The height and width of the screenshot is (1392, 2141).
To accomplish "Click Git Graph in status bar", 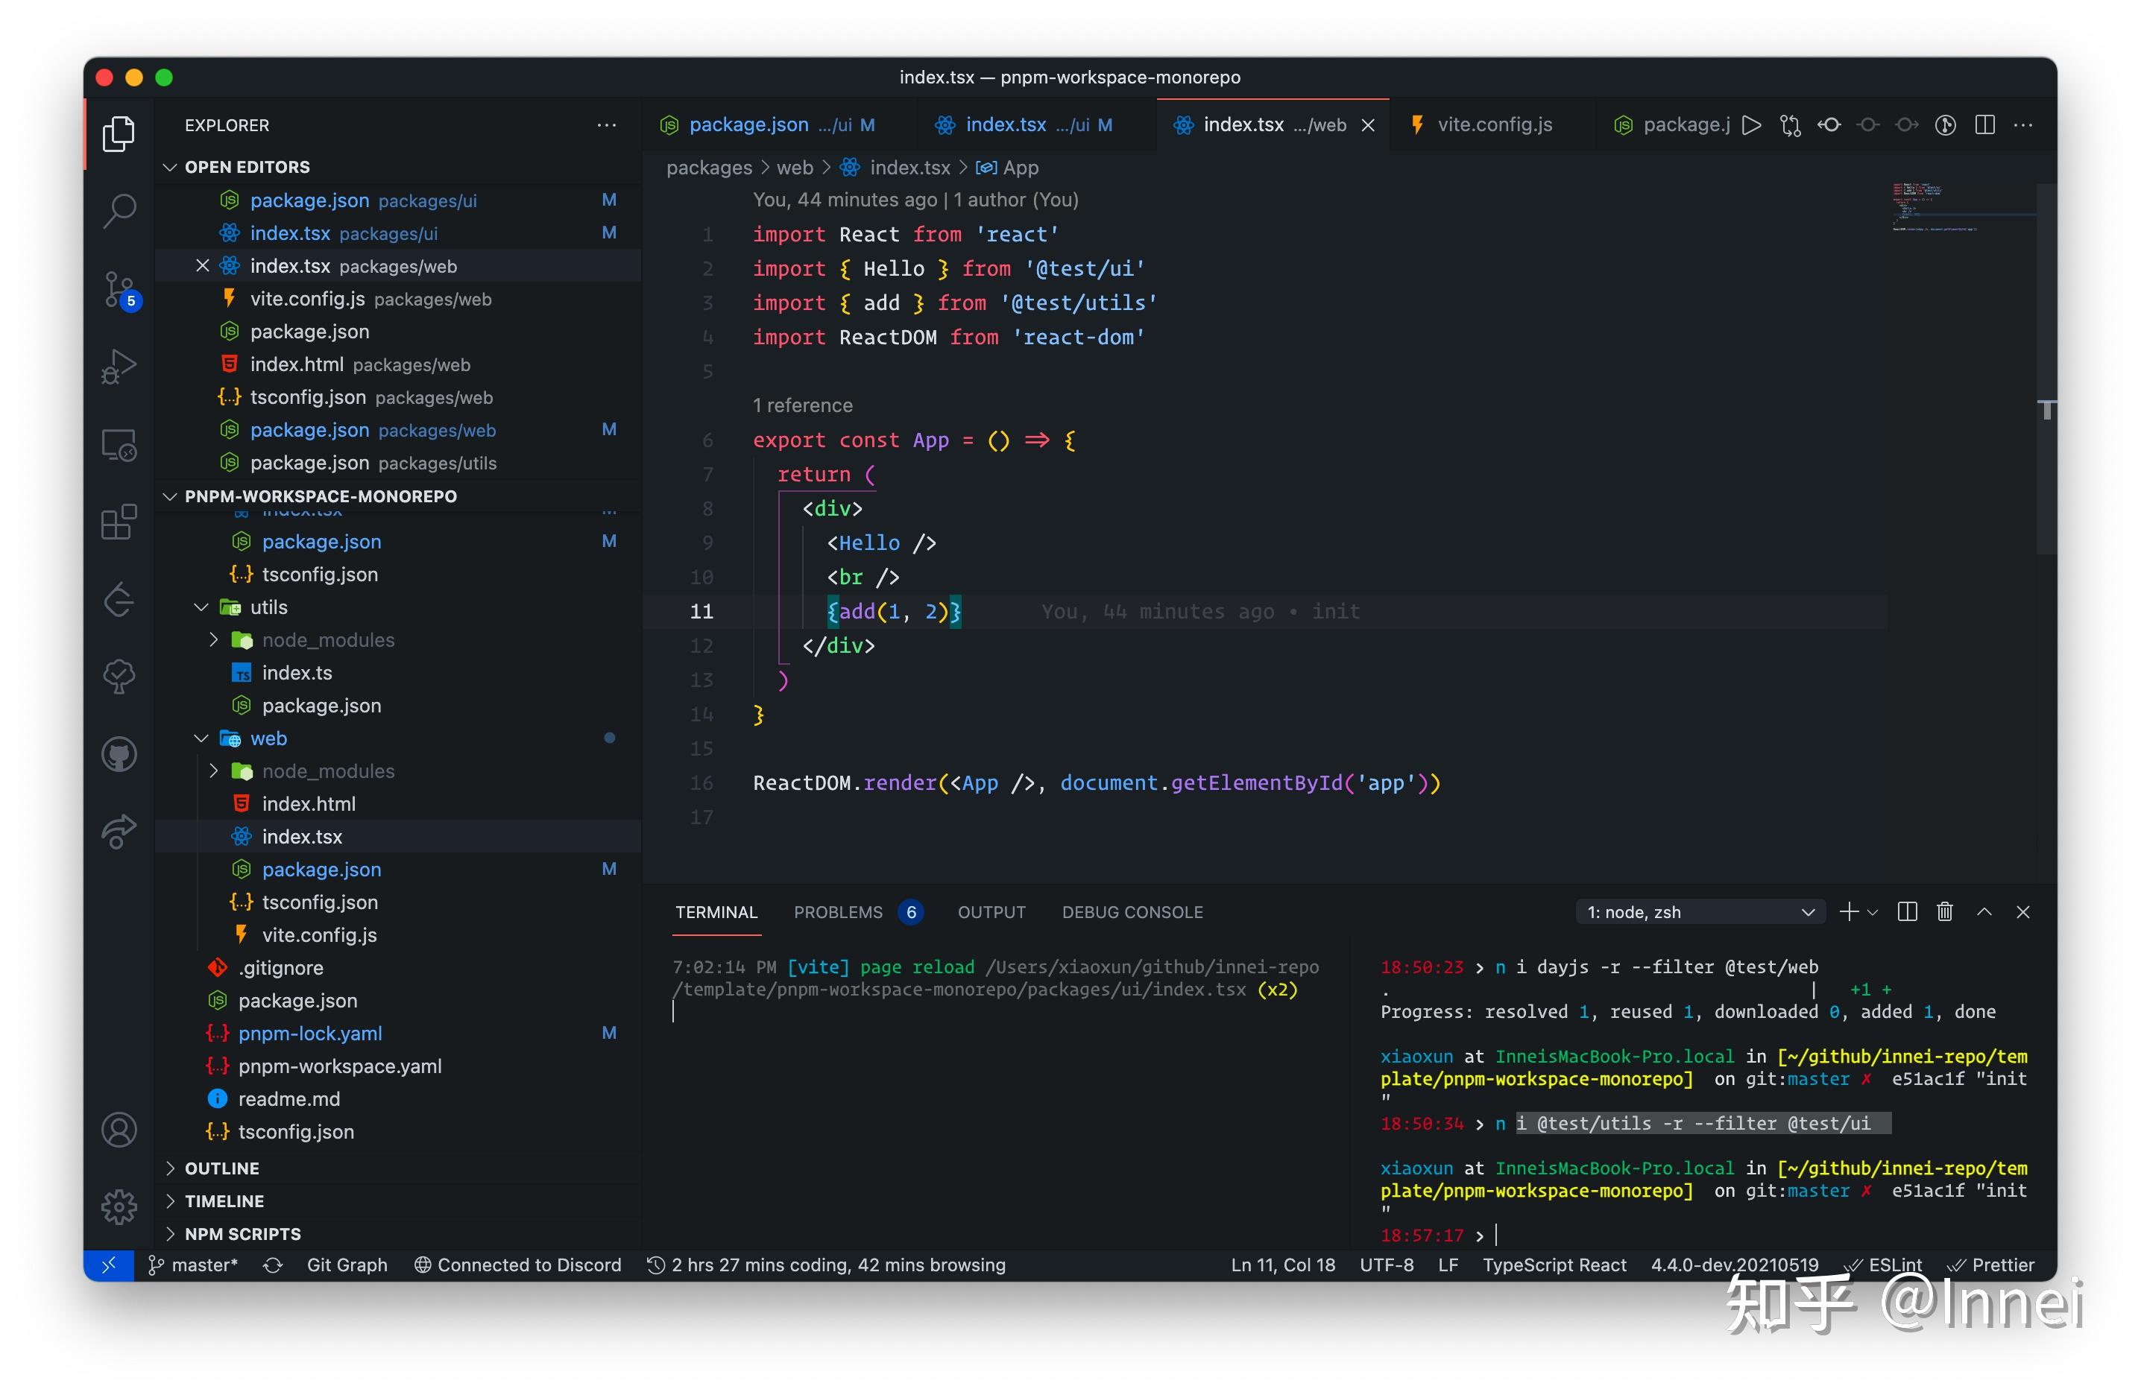I will [x=347, y=1265].
